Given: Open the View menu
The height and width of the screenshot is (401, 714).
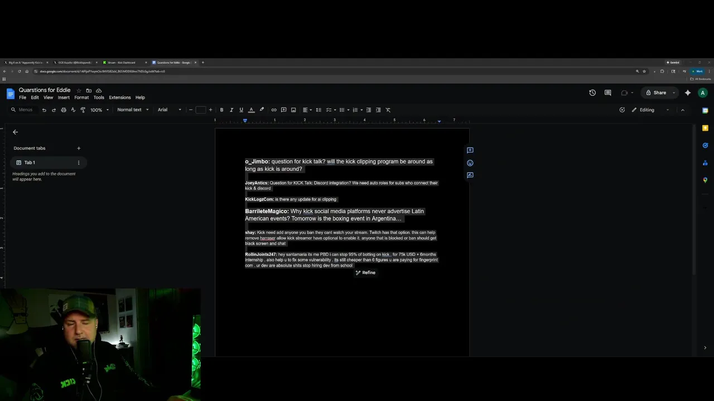Looking at the screenshot, I should (49, 97).
